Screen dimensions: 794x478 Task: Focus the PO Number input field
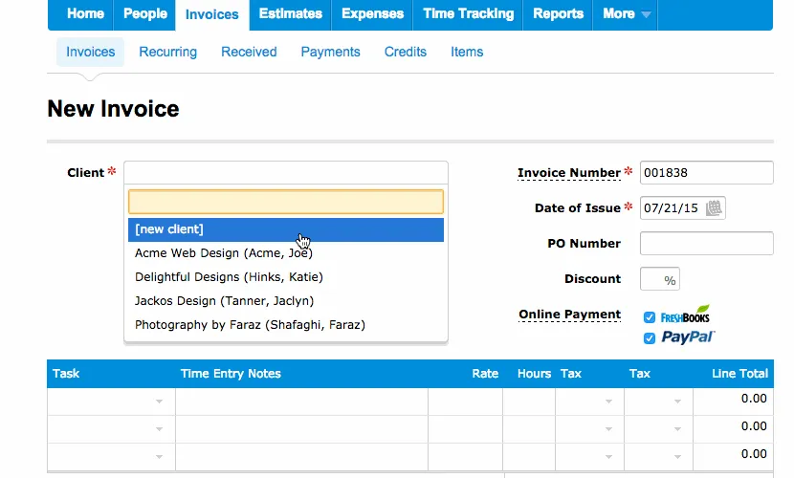tap(706, 244)
